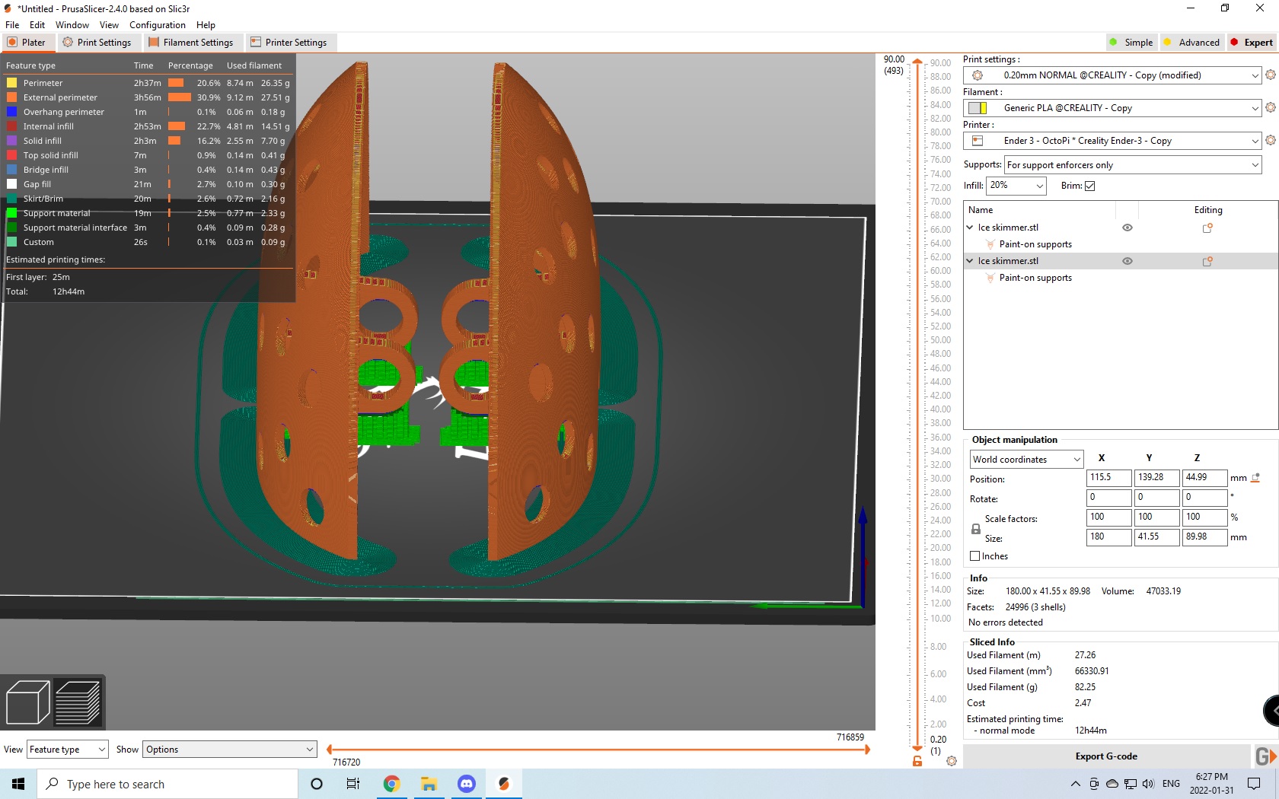Image resolution: width=1279 pixels, height=799 pixels.
Task: Toggle the Brim checkbox
Action: [x=1089, y=186]
